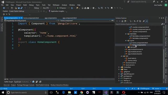Expand the Views folder

pyautogui.click(x=119, y=69)
